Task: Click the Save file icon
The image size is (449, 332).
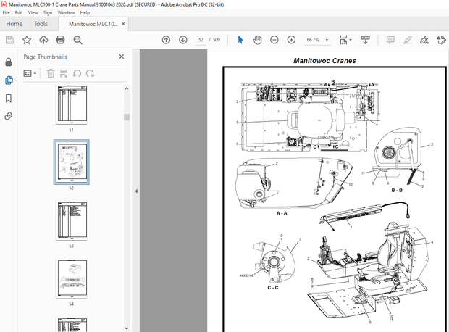Action: tap(9, 40)
